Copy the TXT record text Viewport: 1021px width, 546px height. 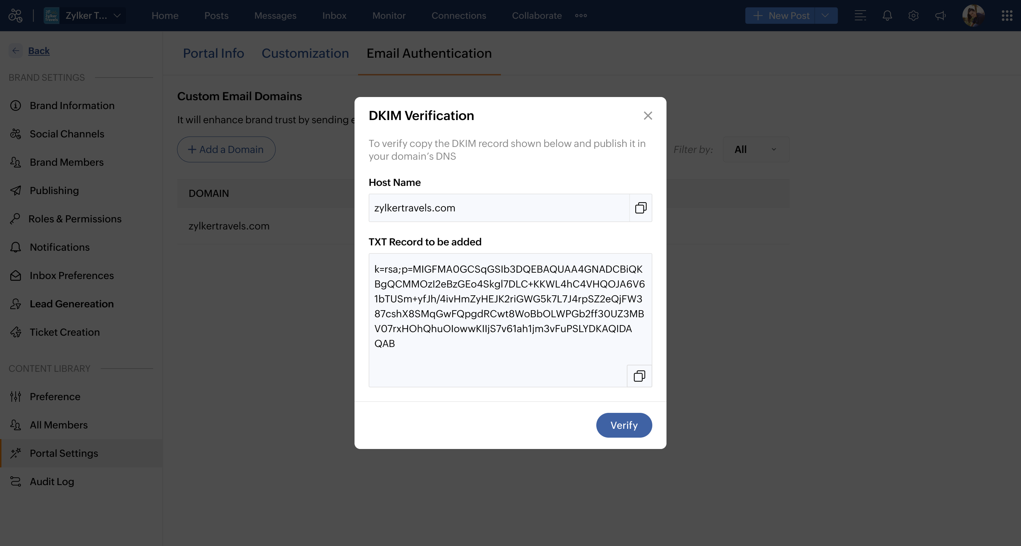639,376
